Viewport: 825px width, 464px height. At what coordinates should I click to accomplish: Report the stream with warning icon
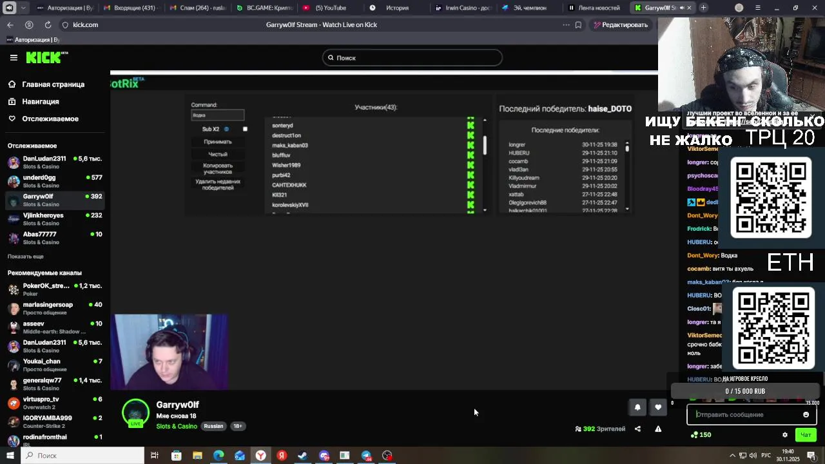coord(658,429)
